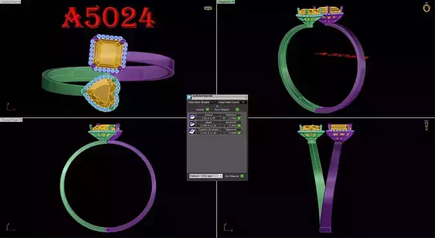Click the 'Total Gem Count' label
435x238 pixels.
(x=229, y=102)
